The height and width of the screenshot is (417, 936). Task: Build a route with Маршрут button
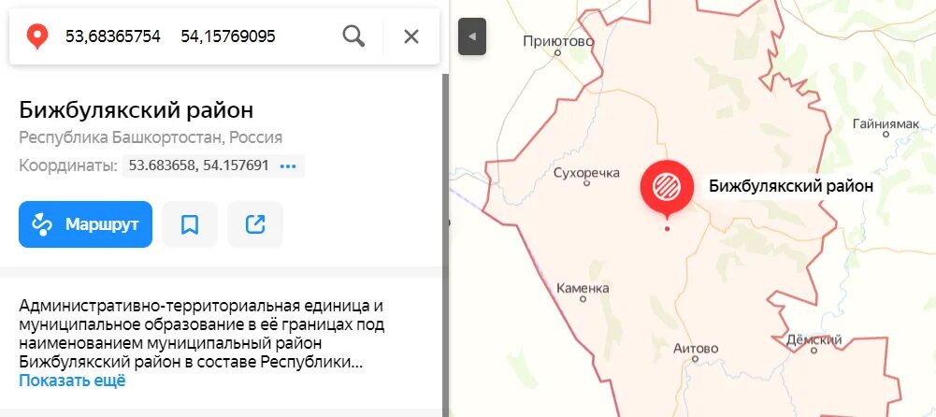[85, 224]
